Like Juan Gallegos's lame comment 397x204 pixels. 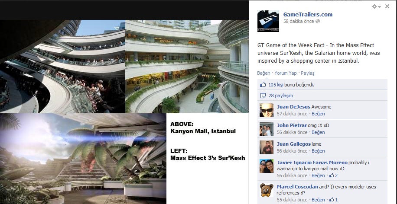tap(318, 151)
